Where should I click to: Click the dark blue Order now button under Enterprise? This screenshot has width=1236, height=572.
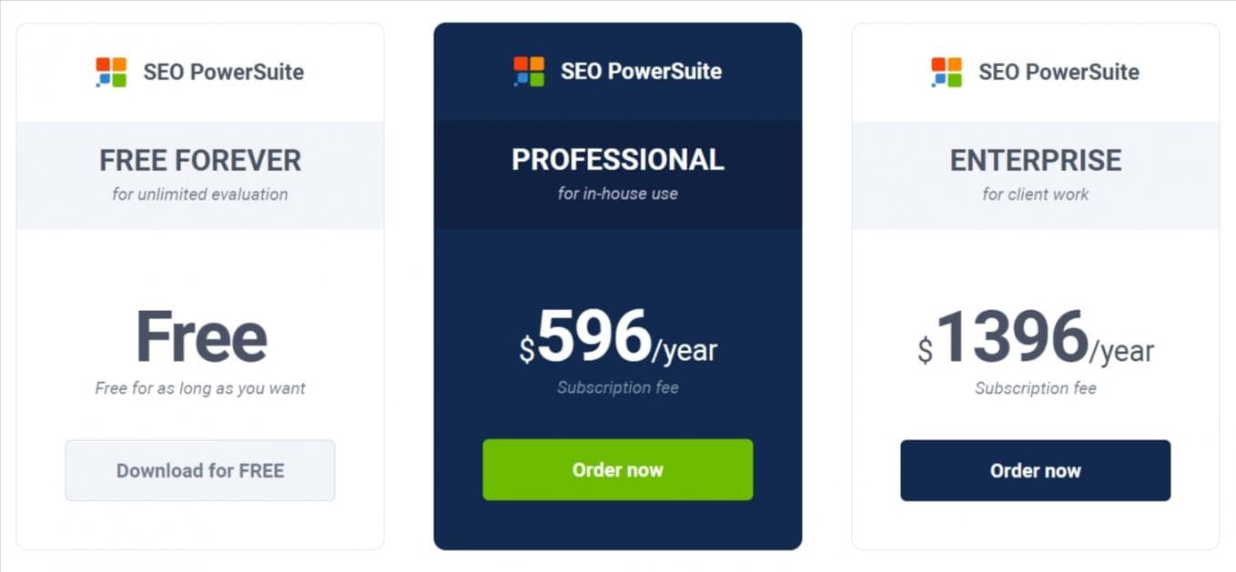pos(1035,471)
